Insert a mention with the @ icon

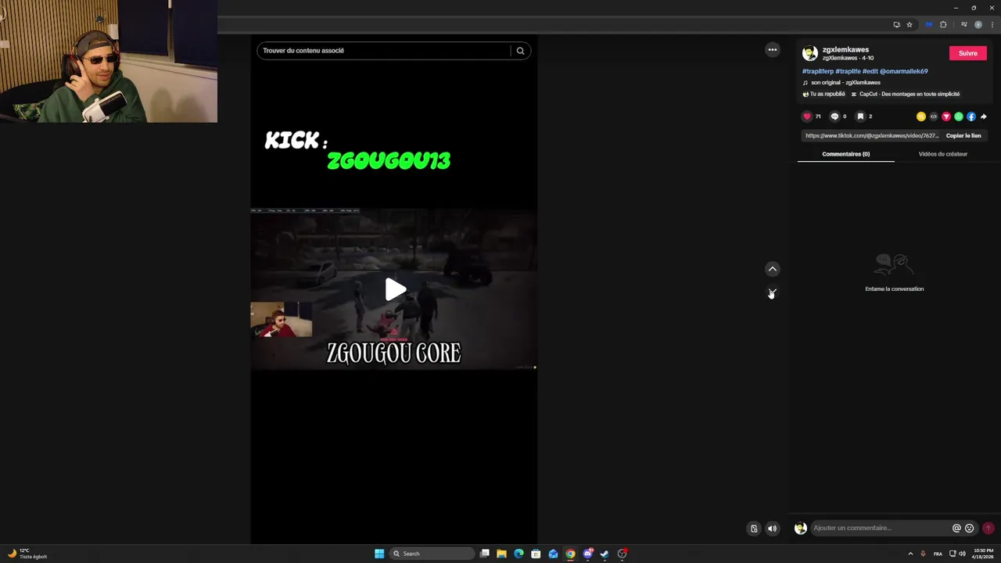point(956,528)
